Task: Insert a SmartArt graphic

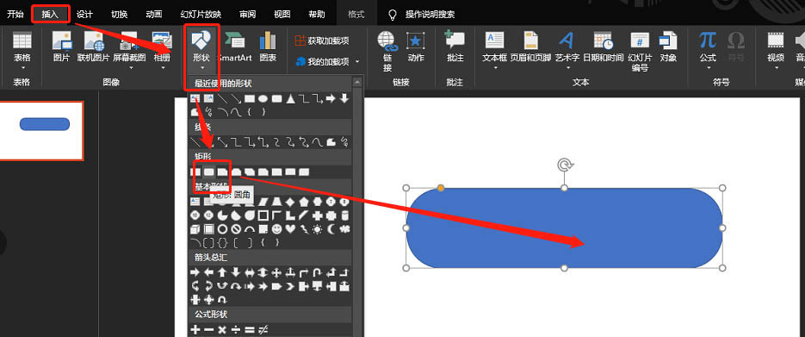Action: click(236, 47)
